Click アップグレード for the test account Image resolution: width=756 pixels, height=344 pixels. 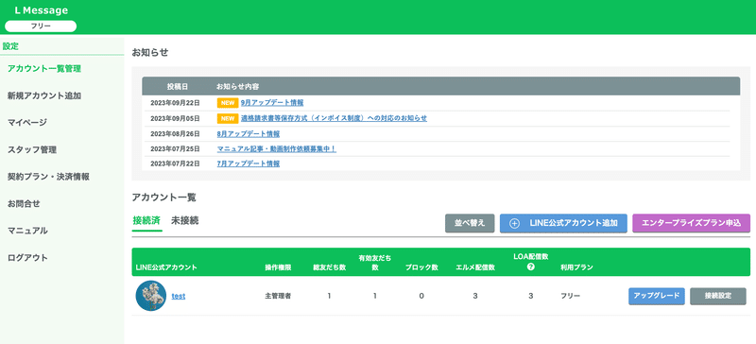pos(656,296)
